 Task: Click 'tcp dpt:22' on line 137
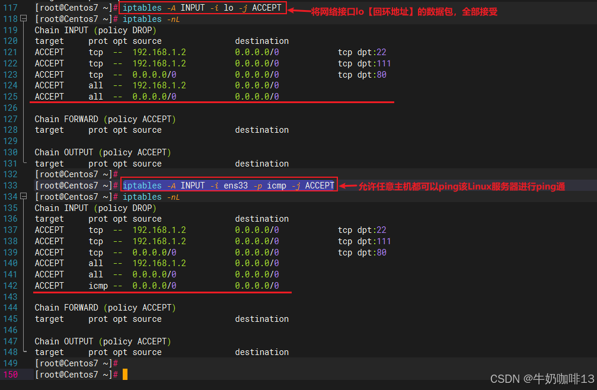tap(362, 230)
